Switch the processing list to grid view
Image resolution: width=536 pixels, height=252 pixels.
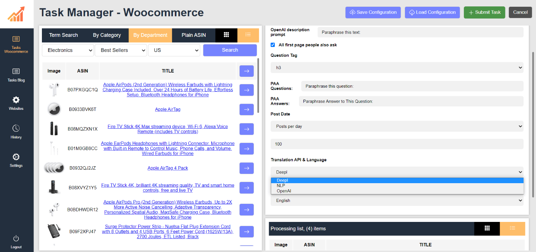click(x=487, y=228)
